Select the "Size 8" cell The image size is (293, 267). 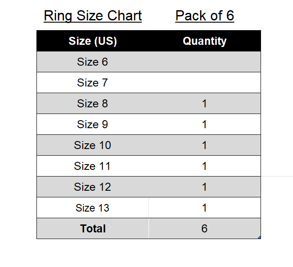92,104
